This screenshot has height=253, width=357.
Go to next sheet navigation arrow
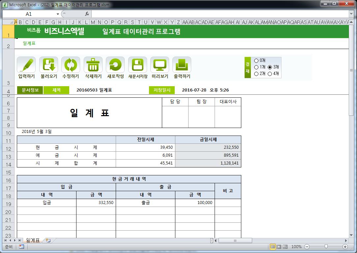click(x=15, y=240)
